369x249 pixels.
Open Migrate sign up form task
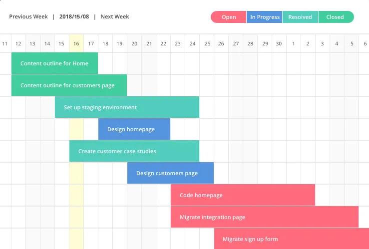[292, 239]
